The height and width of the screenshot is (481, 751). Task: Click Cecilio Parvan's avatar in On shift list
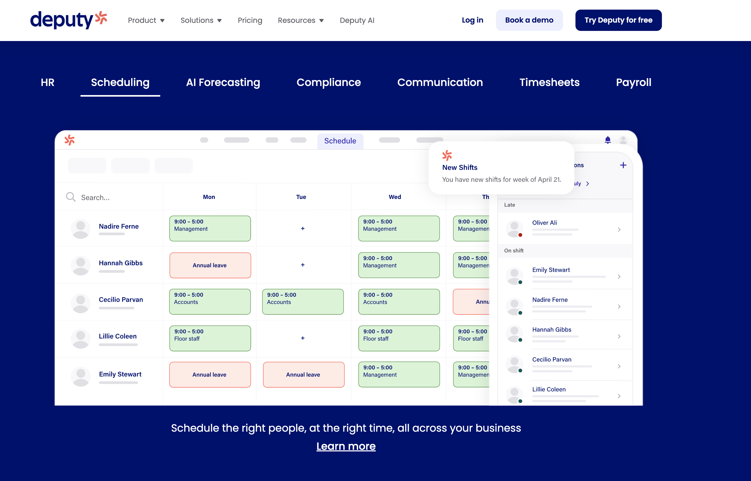click(514, 364)
